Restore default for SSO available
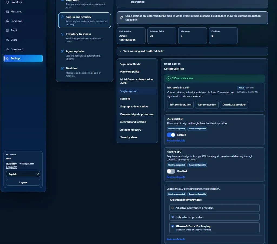Viewport: 277px width, 244px height. click(176, 141)
